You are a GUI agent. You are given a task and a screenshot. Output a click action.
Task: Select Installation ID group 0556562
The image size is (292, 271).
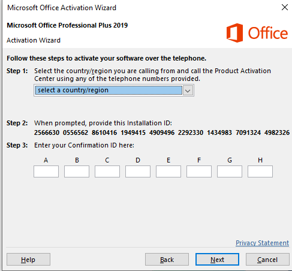pos(76,133)
